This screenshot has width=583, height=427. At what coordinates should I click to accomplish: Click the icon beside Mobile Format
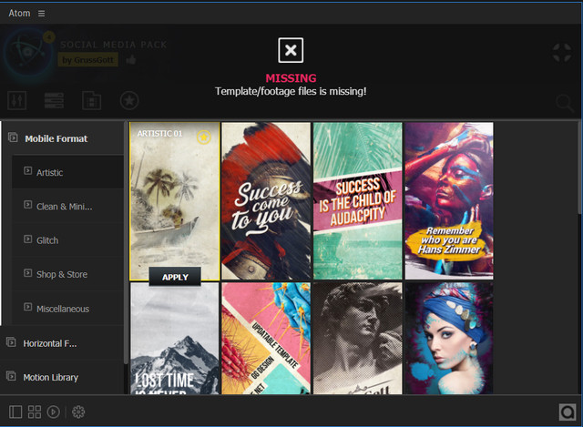(13, 137)
